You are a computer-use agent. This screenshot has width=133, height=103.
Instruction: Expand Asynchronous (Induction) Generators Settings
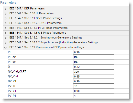[5, 43]
